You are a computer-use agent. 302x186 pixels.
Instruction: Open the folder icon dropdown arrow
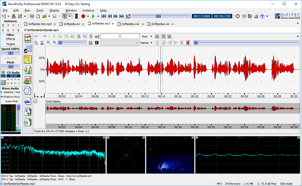(49, 16)
